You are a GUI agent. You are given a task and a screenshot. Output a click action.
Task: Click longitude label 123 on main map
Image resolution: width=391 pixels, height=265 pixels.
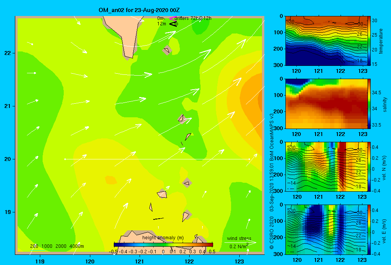click(239, 261)
